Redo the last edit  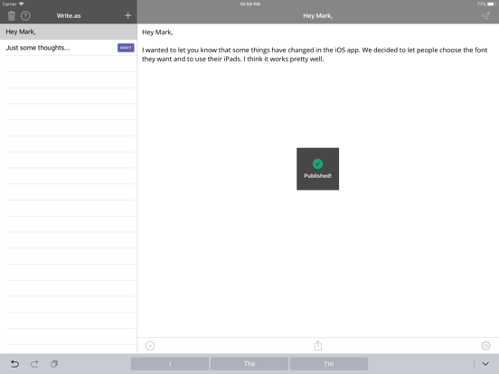click(34, 363)
